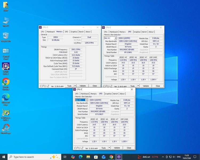Click the CPU-Z title bar icon of the Slot #3 window
The height and width of the screenshot is (160, 200).
tap(75, 89)
